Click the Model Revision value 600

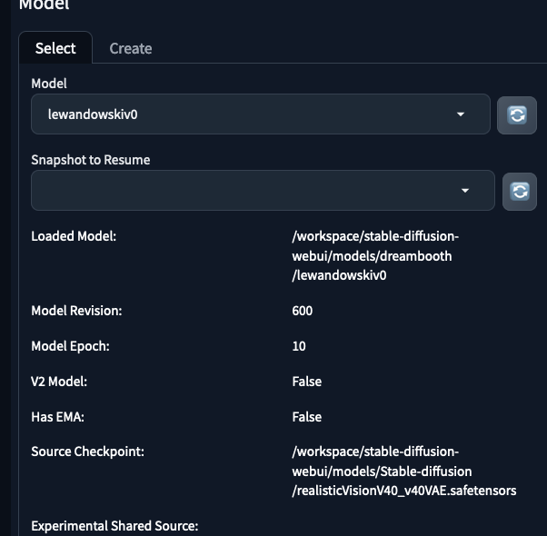303,311
